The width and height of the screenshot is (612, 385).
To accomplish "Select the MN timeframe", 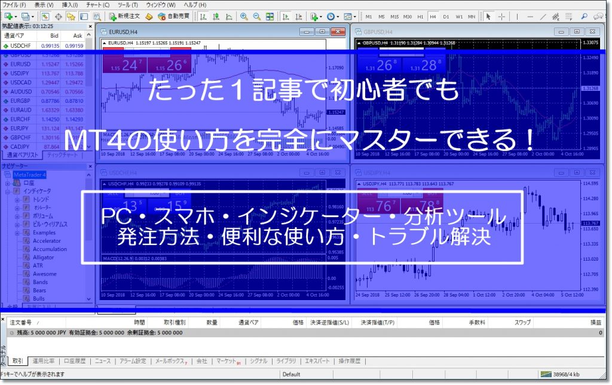I will coord(472,17).
